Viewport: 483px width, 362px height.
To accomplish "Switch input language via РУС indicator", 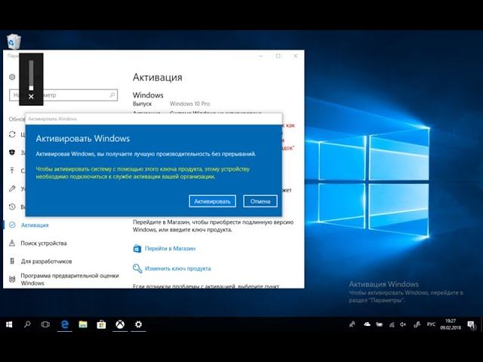I will coord(431,324).
